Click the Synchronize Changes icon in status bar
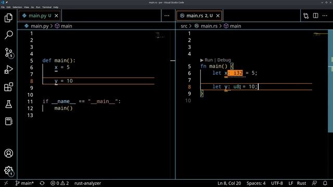Image resolution: width=333 pixels, height=187 pixels. 42,183
